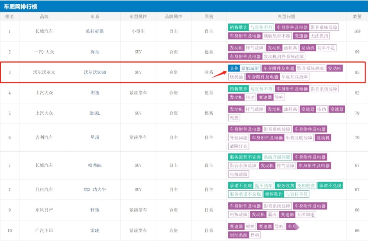Image resolution: width=369 pixels, height=241 pixels.
Task: Select the 广汽丰田 brand cell
Action: point(44,231)
